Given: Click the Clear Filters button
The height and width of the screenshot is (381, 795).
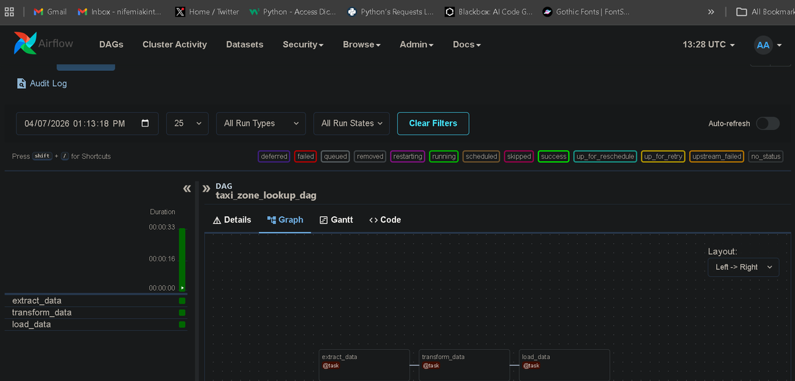Looking at the screenshot, I should click(x=433, y=123).
